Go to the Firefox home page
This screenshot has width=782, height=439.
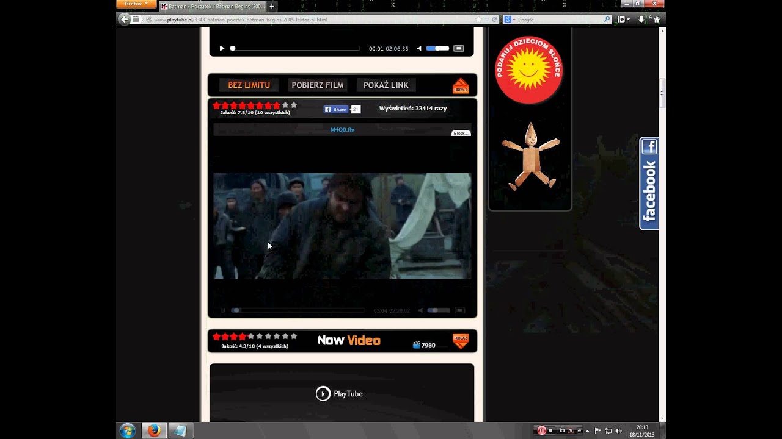[x=657, y=20]
